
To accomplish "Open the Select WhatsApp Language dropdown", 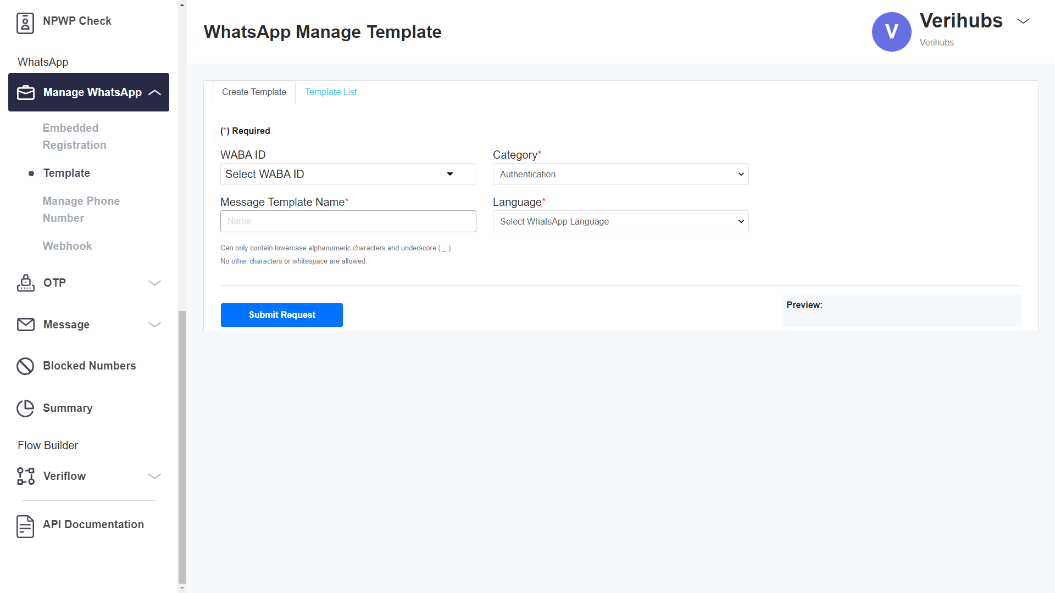I will (x=620, y=221).
